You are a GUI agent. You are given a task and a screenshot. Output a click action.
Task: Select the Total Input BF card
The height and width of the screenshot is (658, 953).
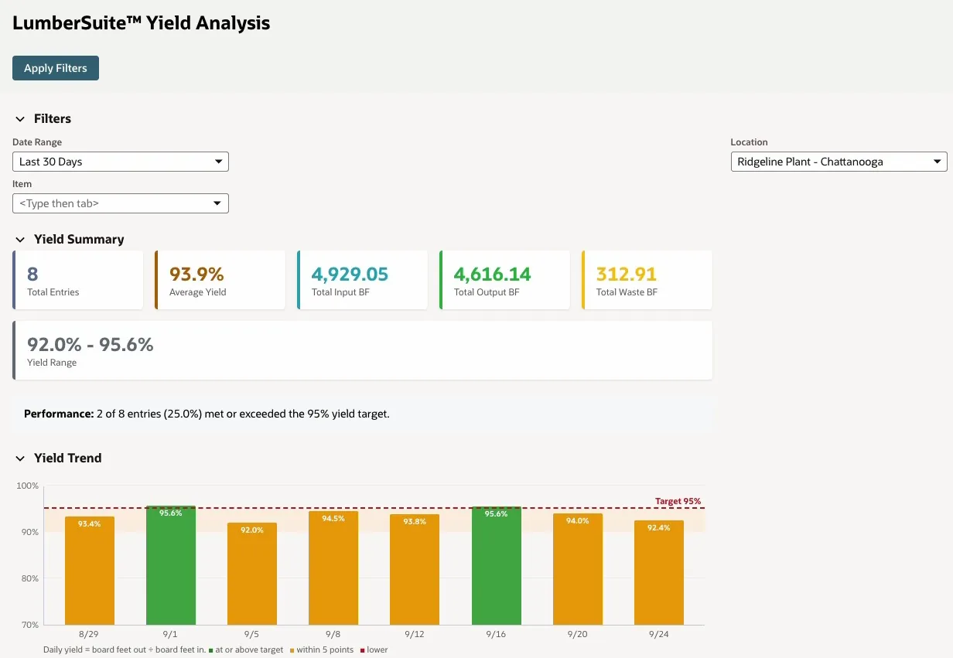point(362,280)
